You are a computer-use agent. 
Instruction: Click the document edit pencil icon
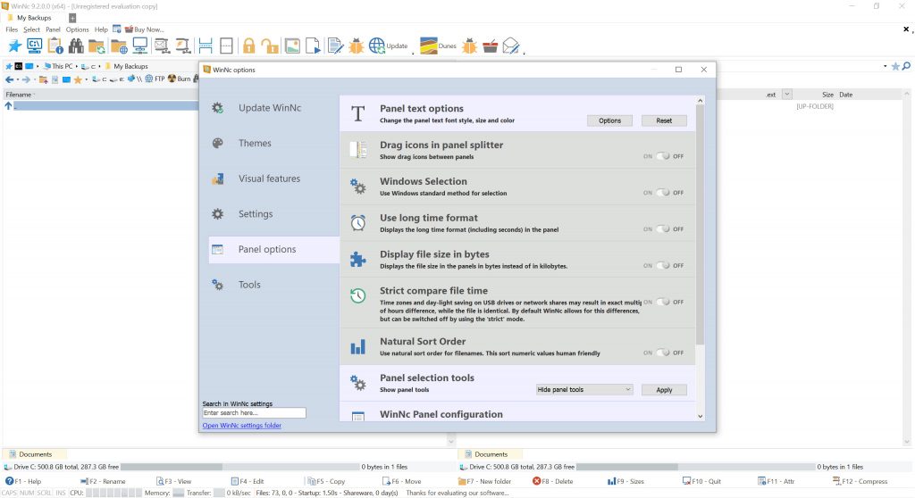(x=336, y=46)
